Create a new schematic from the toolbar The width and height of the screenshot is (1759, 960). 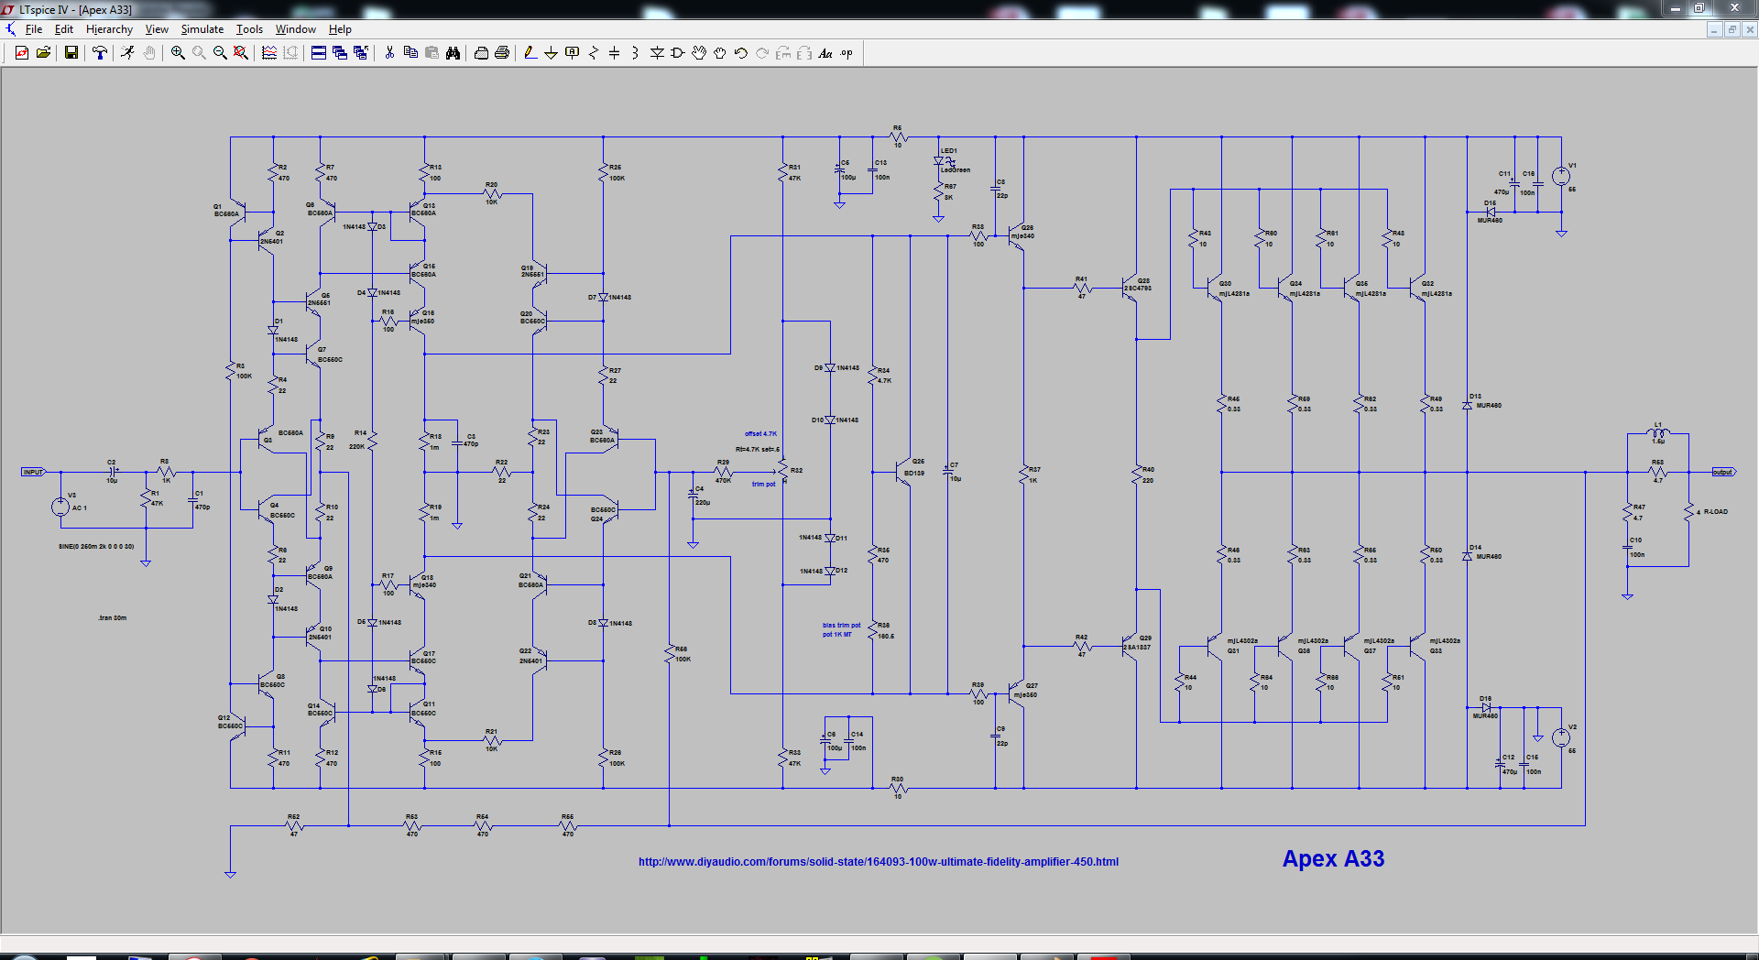point(22,53)
